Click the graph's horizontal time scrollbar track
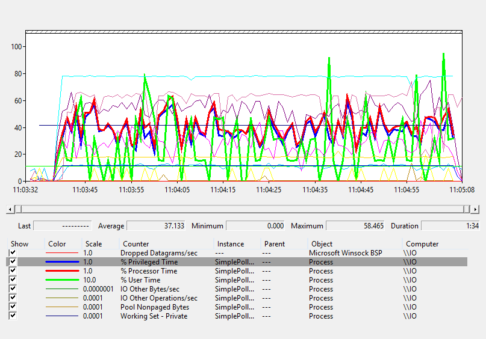Image resolution: width=486 pixels, height=339 pixels. [241, 209]
